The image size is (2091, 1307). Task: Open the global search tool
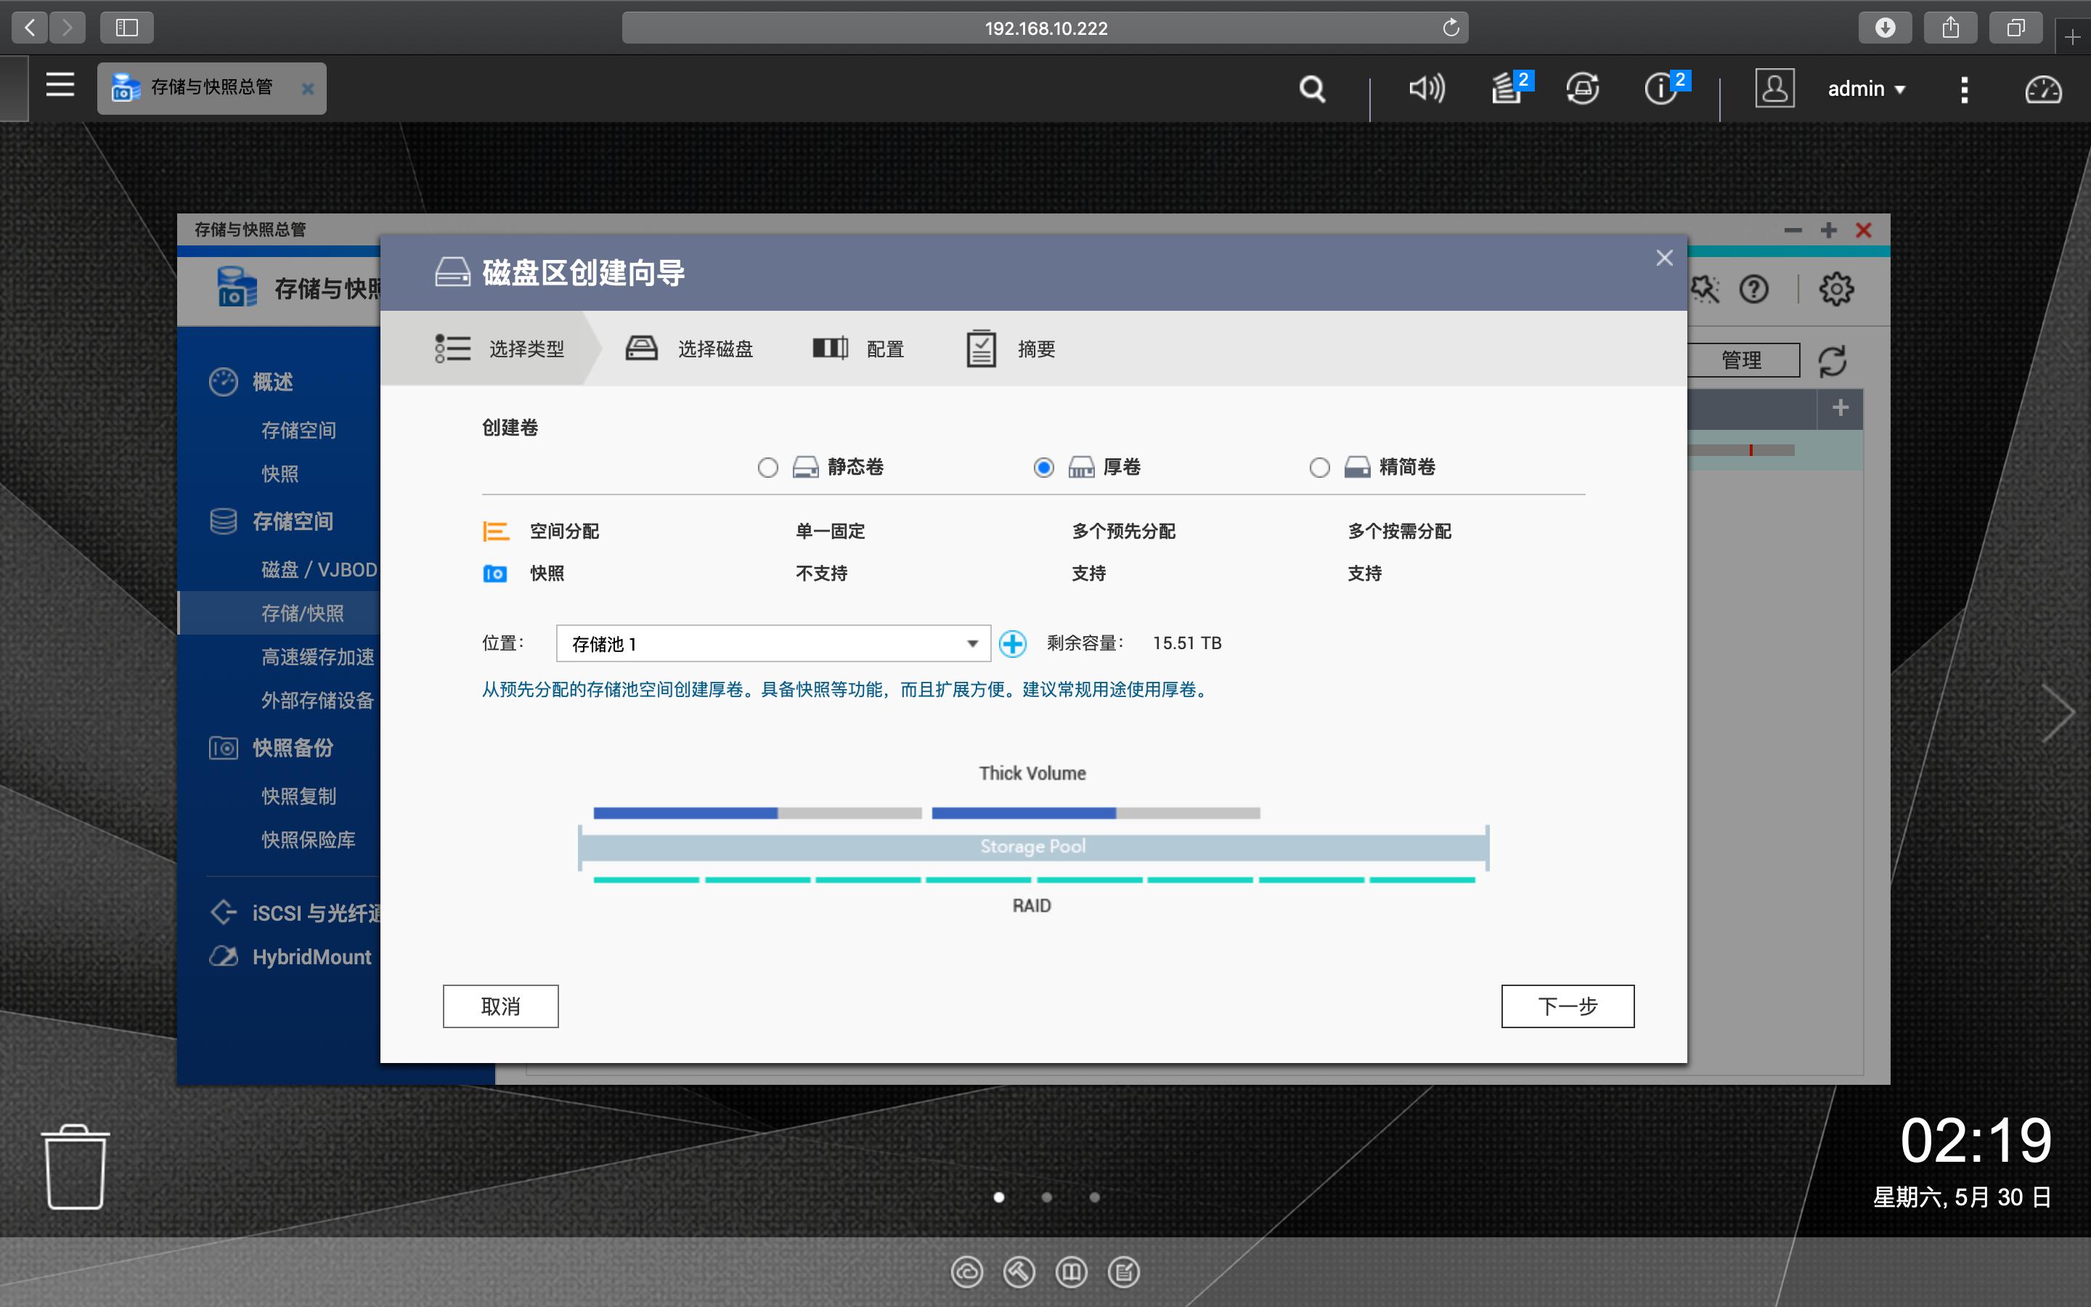pos(1312,88)
